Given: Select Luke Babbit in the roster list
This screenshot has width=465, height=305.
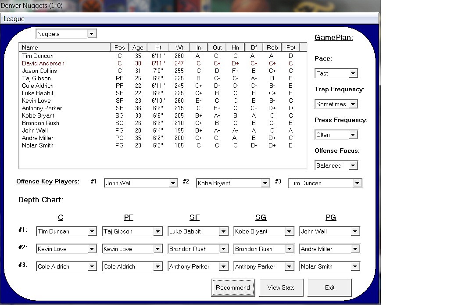Looking at the screenshot, I should (x=163, y=93).
